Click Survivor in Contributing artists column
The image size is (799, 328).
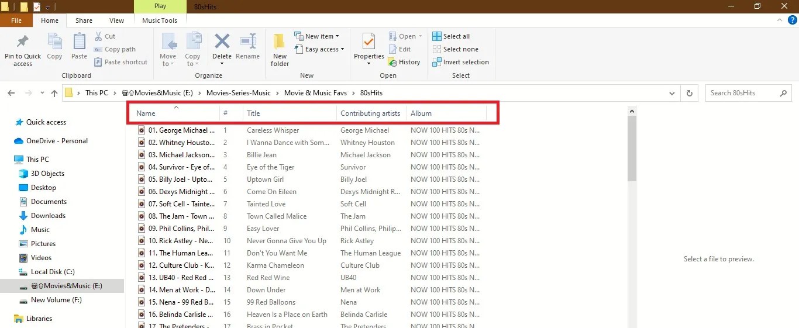pos(353,167)
